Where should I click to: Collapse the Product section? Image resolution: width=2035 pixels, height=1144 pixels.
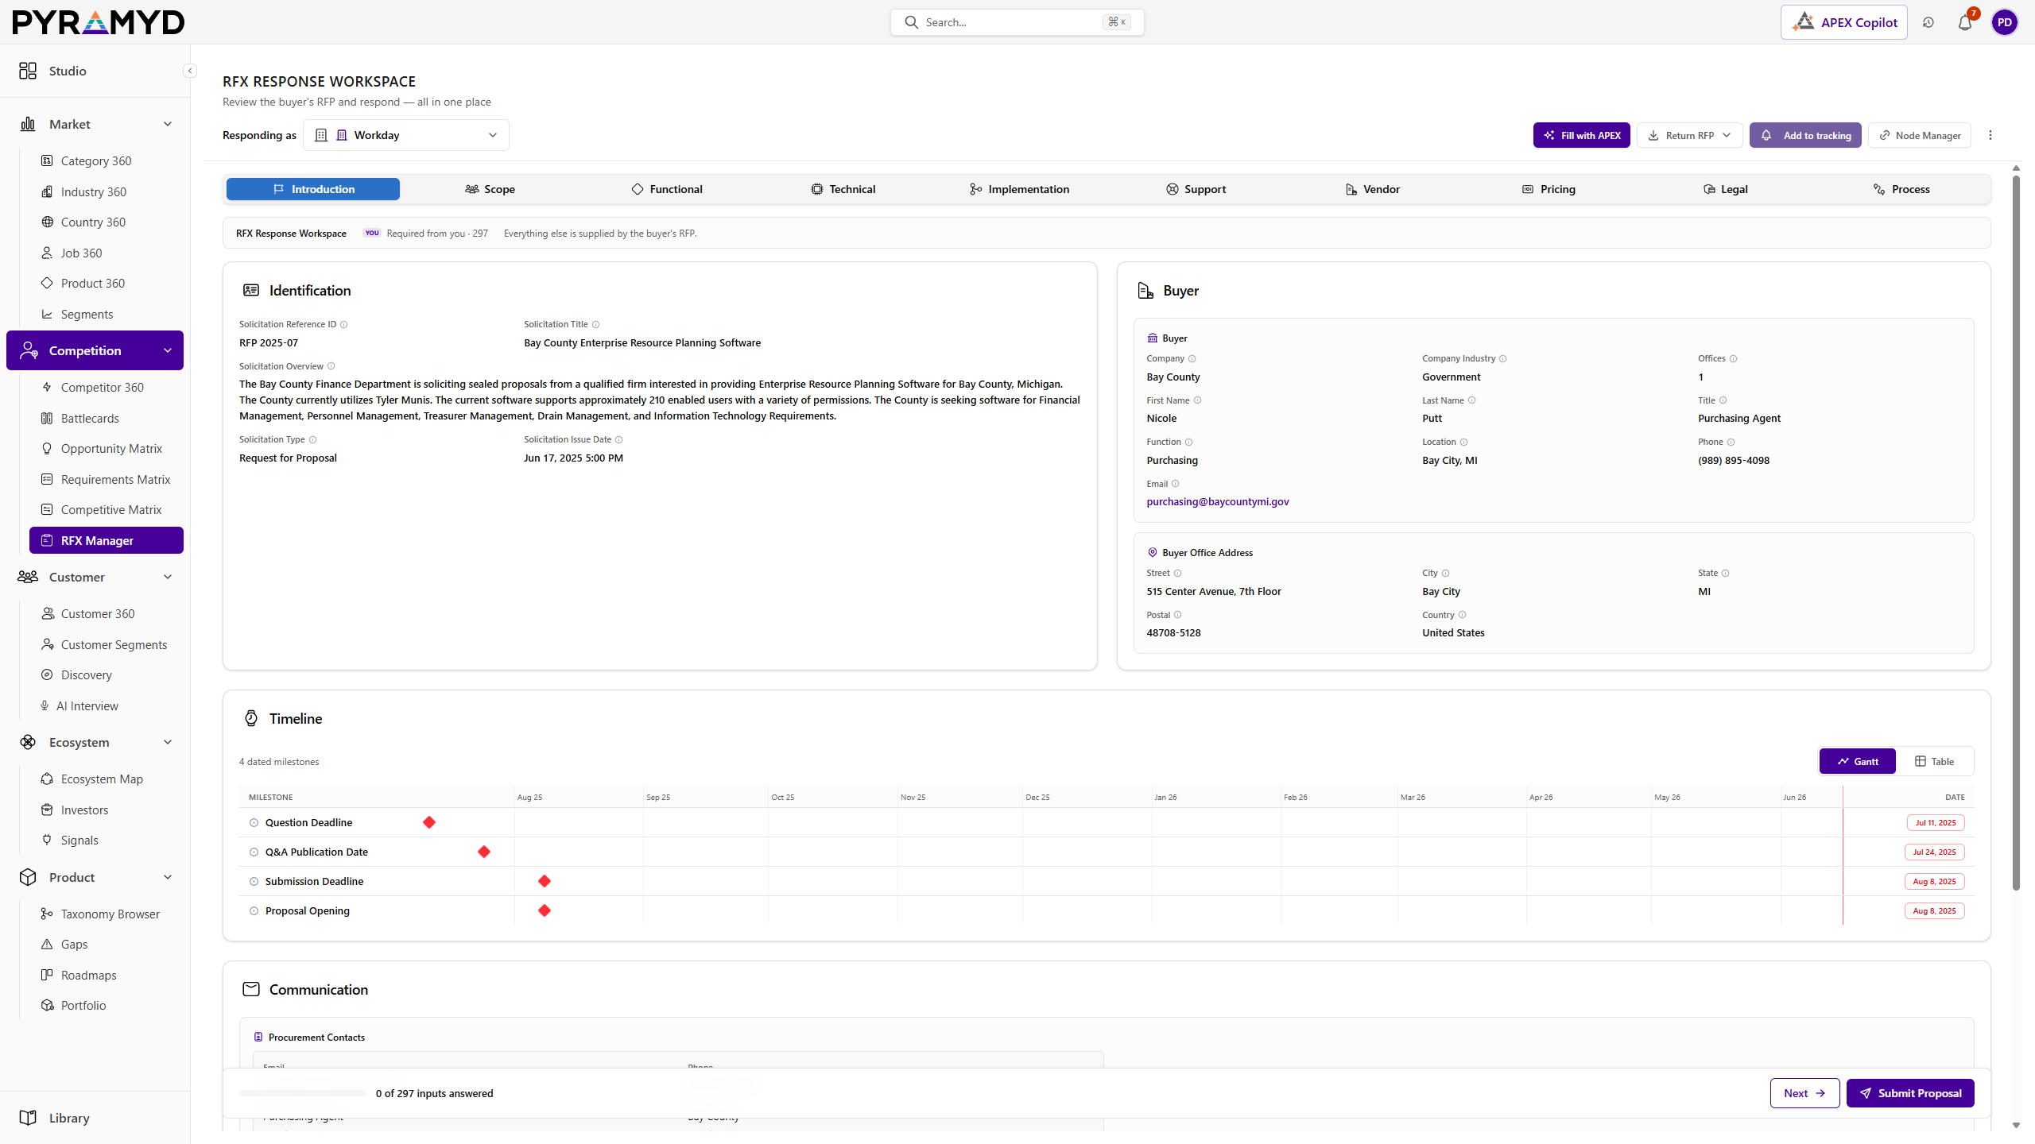point(168,877)
